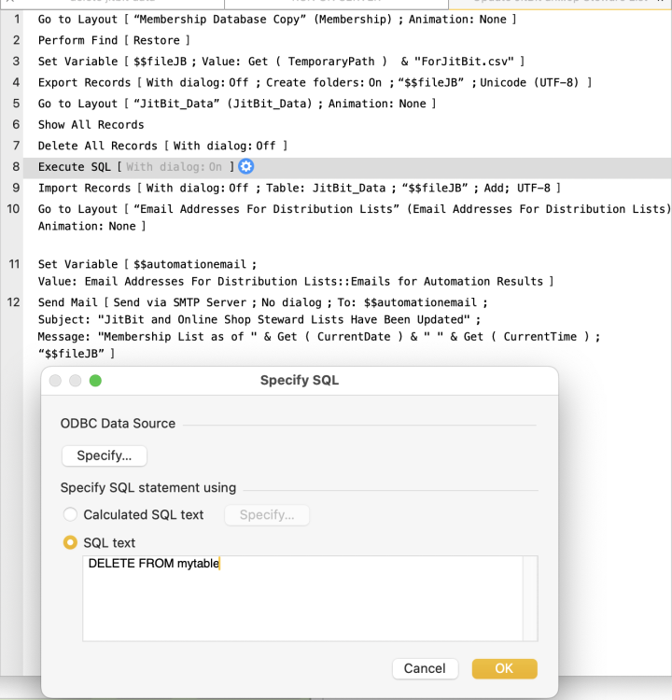Select the Perform Find Restore script step
Screen dimensions: 672x700
click(114, 40)
